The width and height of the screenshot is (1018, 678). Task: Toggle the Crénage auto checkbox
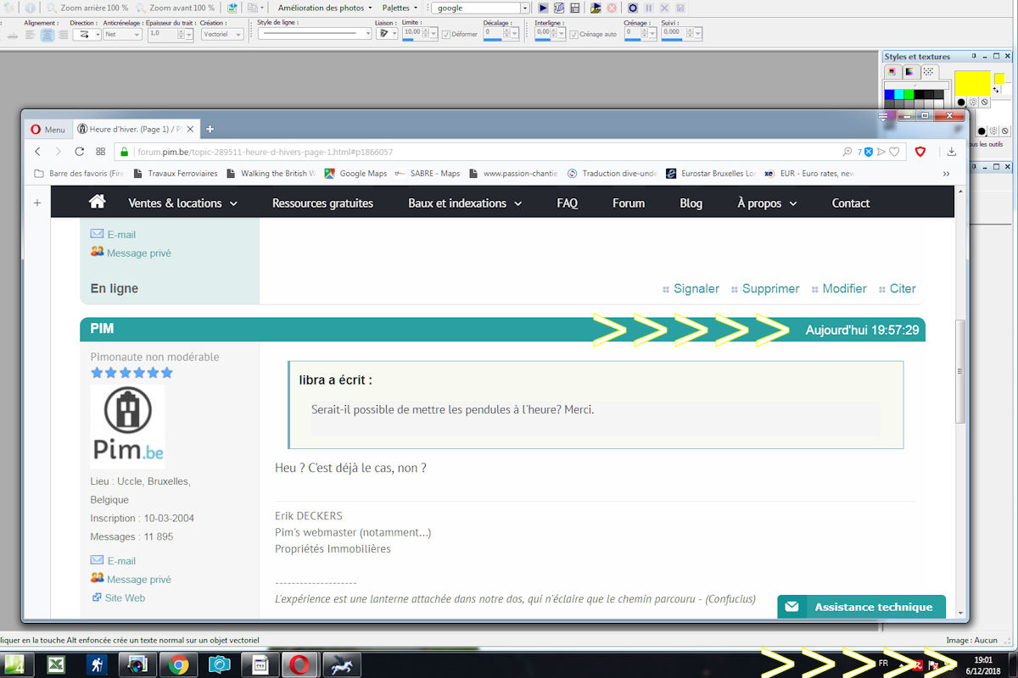tap(574, 35)
